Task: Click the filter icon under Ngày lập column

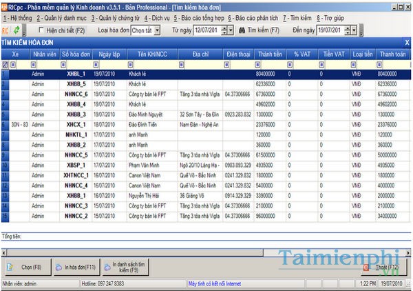Action: [96, 64]
